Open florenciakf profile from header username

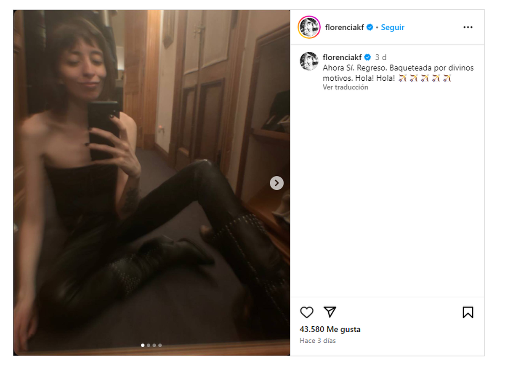tap(345, 27)
